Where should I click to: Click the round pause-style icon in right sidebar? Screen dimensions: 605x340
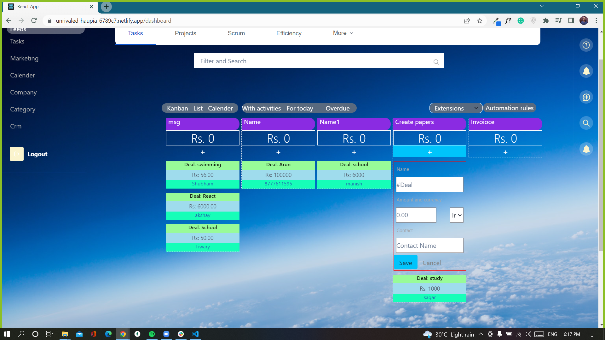point(586,97)
